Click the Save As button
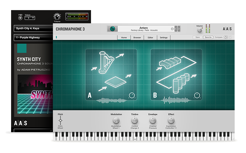This screenshot has width=246, height=153. [208, 37]
